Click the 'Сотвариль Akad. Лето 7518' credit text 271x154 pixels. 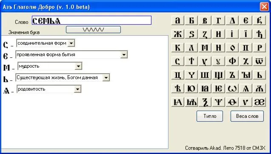click(225, 148)
